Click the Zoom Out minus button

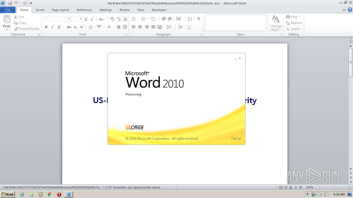(x=318, y=187)
